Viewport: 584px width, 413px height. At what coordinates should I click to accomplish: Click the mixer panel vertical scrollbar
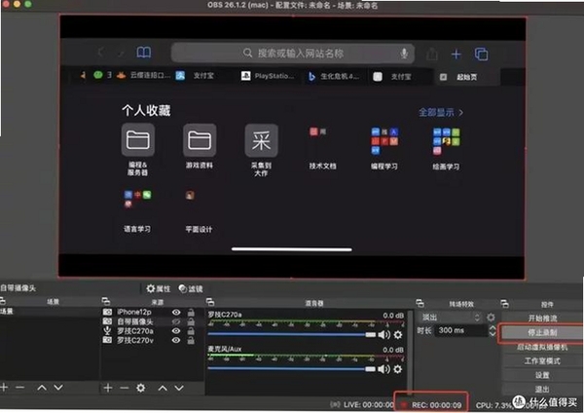click(x=410, y=351)
